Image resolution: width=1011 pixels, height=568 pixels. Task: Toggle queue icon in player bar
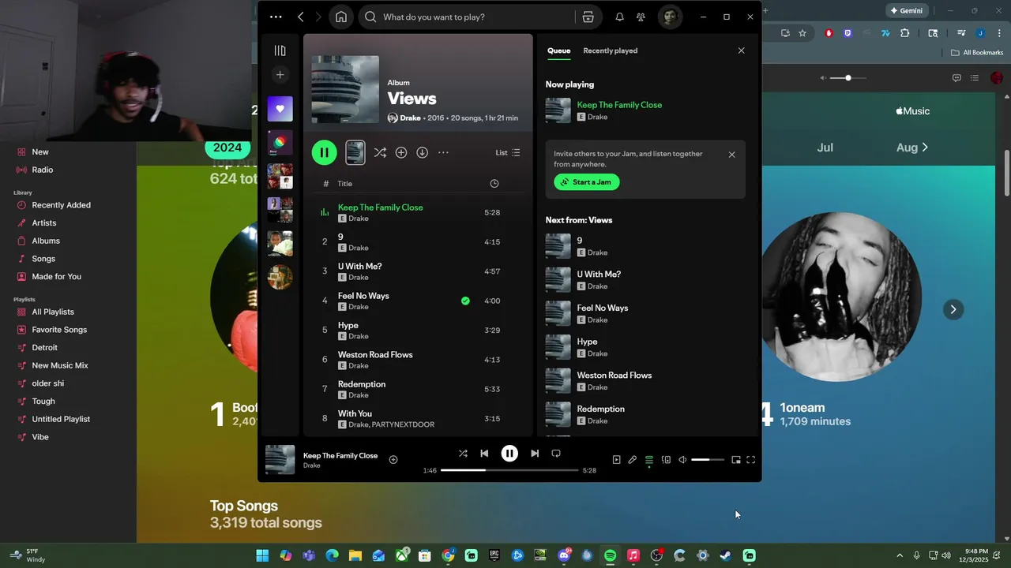click(x=649, y=460)
